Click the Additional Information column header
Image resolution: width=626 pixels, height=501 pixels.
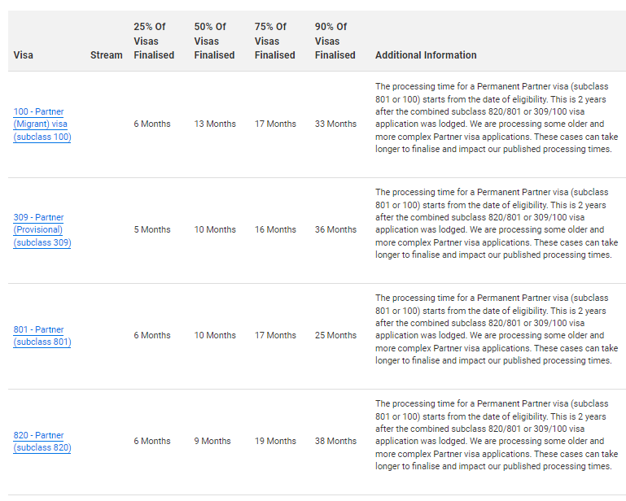click(x=426, y=55)
